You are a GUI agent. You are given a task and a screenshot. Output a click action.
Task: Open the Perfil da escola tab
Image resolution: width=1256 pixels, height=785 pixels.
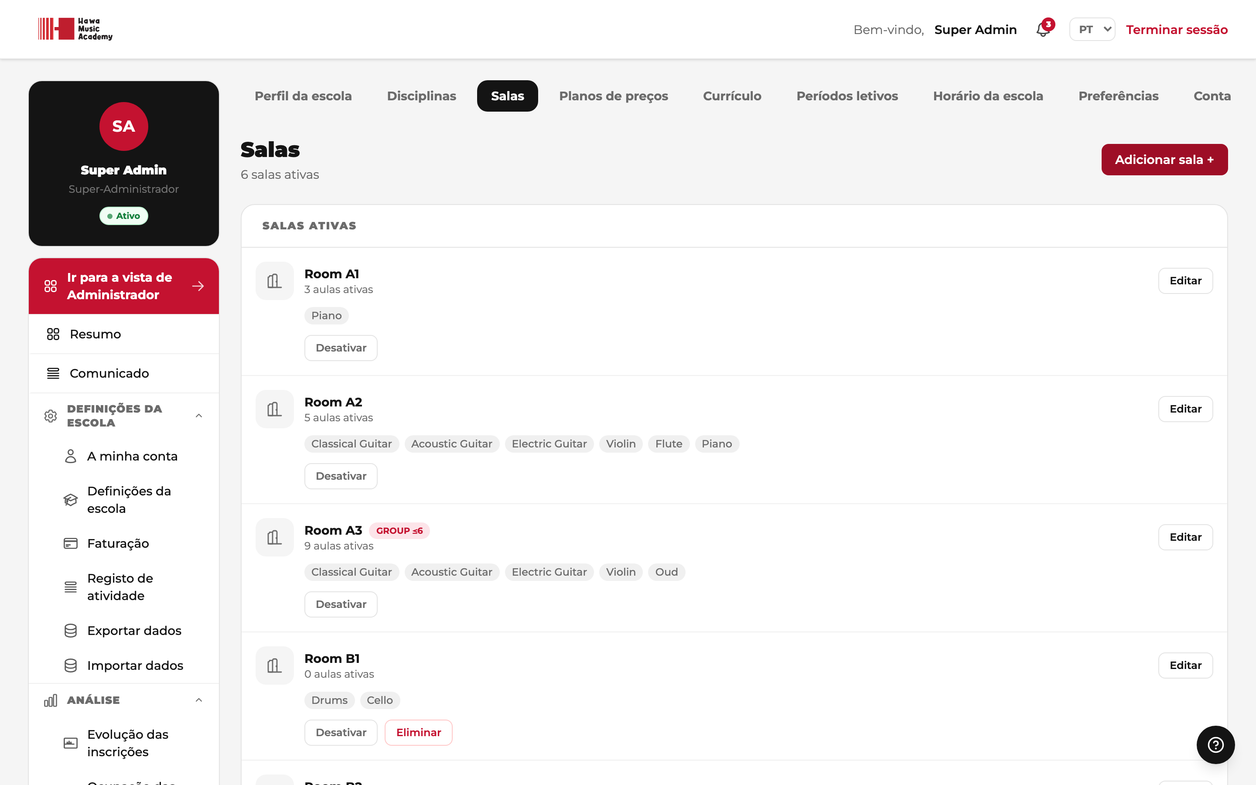pyautogui.click(x=303, y=96)
